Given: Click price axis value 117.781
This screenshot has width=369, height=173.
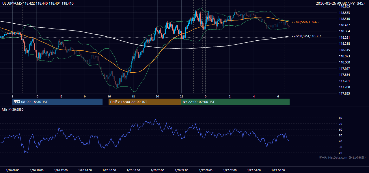Looking at the screenshot, I should pyautogui.click(x=344, y=81).
